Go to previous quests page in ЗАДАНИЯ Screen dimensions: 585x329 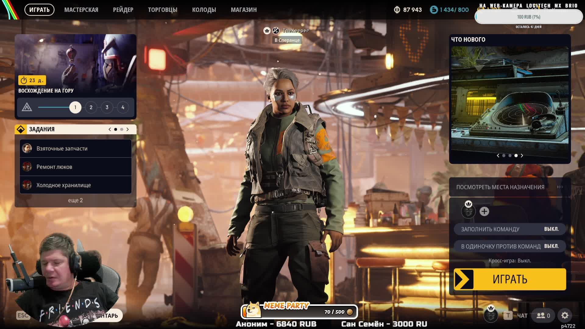[x=110, y=129]
